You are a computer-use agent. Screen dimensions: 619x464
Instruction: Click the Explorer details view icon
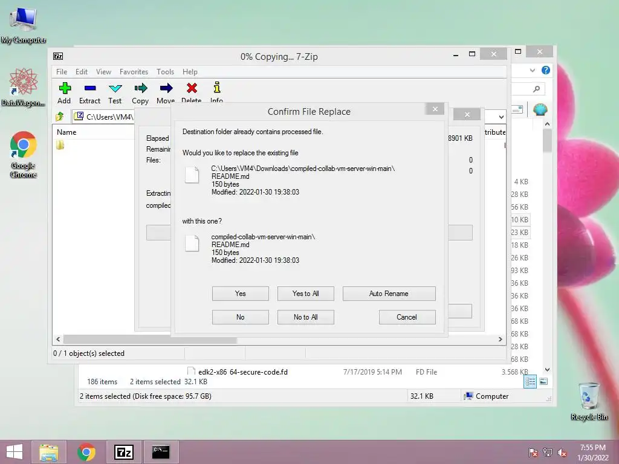[x=530, y=382]
